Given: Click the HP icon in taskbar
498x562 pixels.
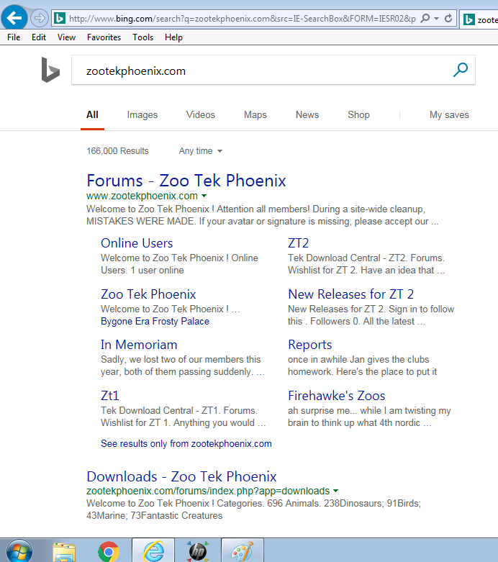Looking at the screenshot, I should (x=197, y=551).
